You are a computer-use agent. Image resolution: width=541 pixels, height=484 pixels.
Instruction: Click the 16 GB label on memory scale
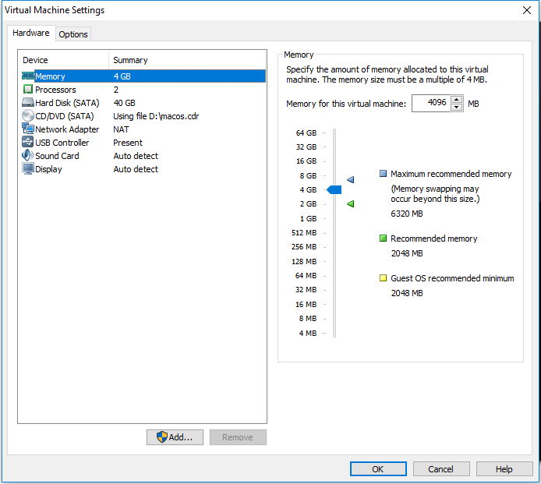[306, 161]
